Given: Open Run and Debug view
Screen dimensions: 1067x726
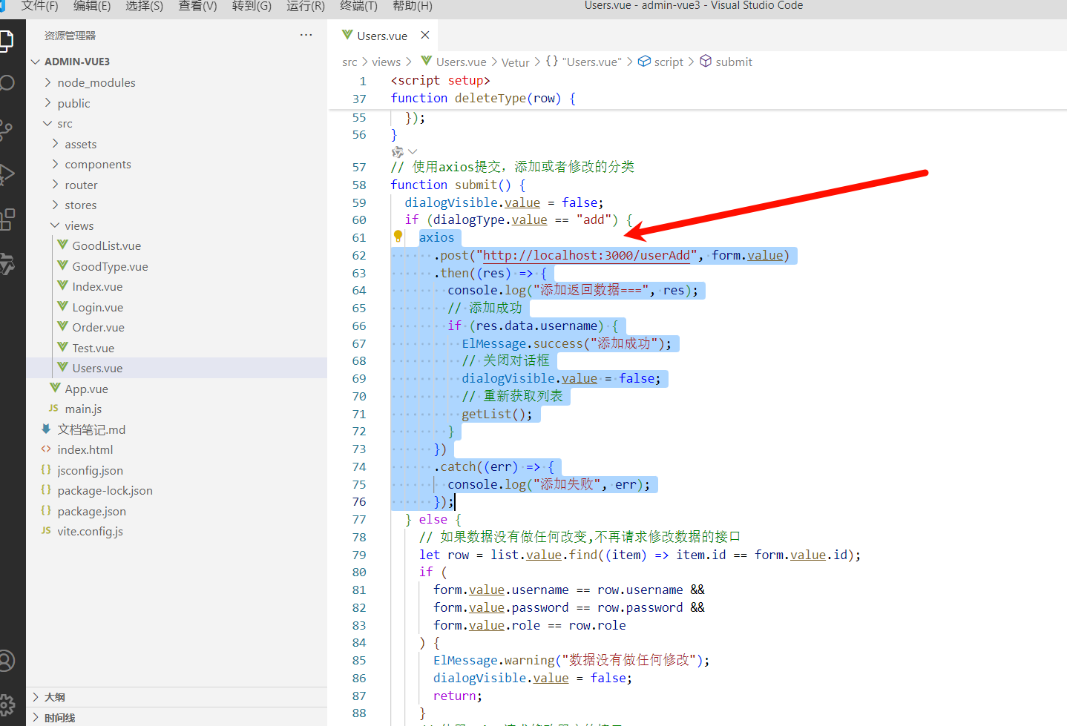Looking at the screenshot, I should pos(6,174).
